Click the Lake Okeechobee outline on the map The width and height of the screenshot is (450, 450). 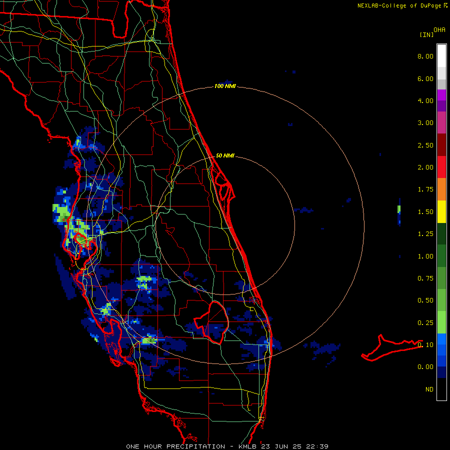click(x=212, y=322)
